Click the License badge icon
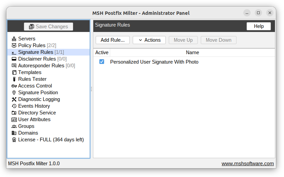This screenshot has height=177, width=284. [14, 140]
